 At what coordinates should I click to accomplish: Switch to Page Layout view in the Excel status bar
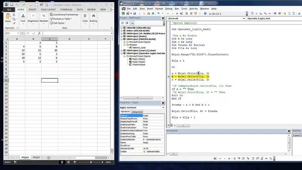pos(68,162)
